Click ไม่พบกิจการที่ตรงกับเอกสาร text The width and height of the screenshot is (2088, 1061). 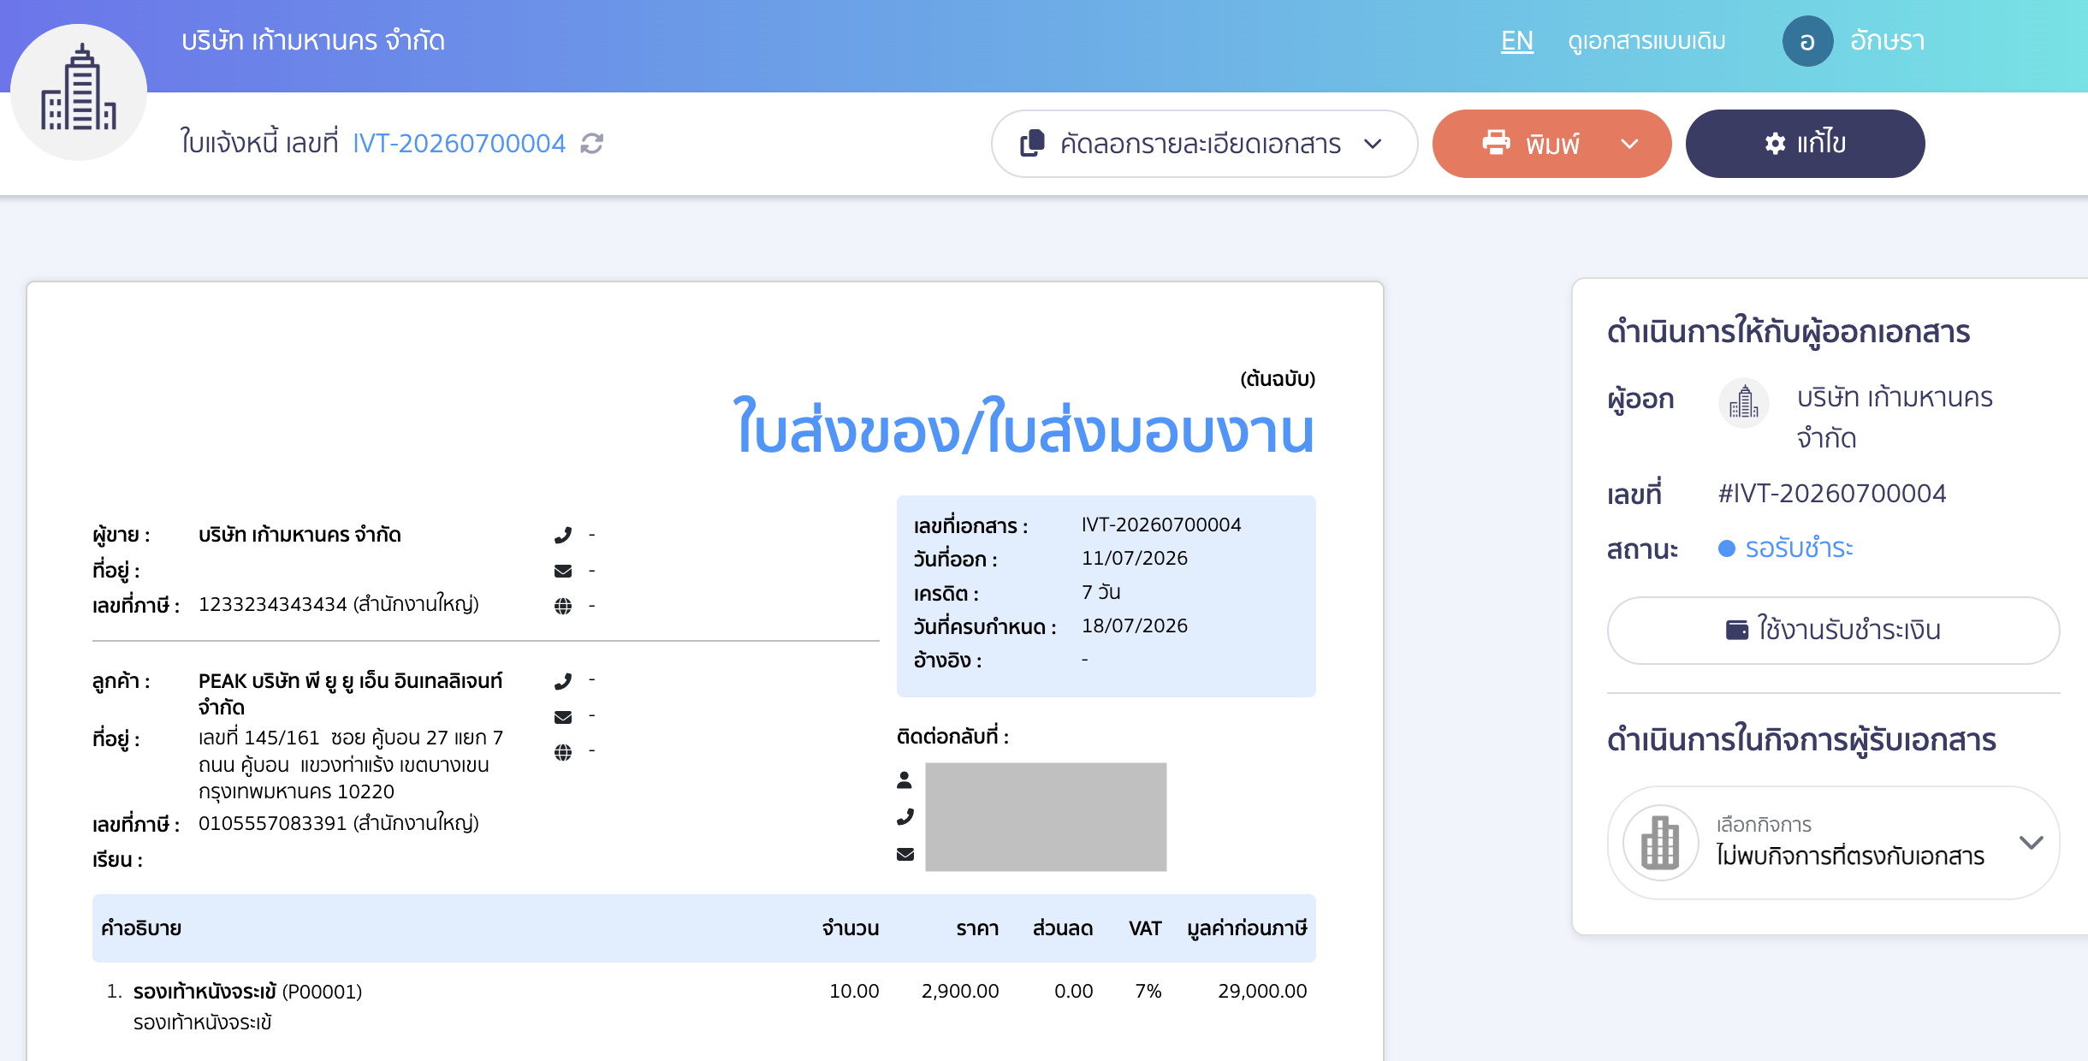click(1850, 856)
